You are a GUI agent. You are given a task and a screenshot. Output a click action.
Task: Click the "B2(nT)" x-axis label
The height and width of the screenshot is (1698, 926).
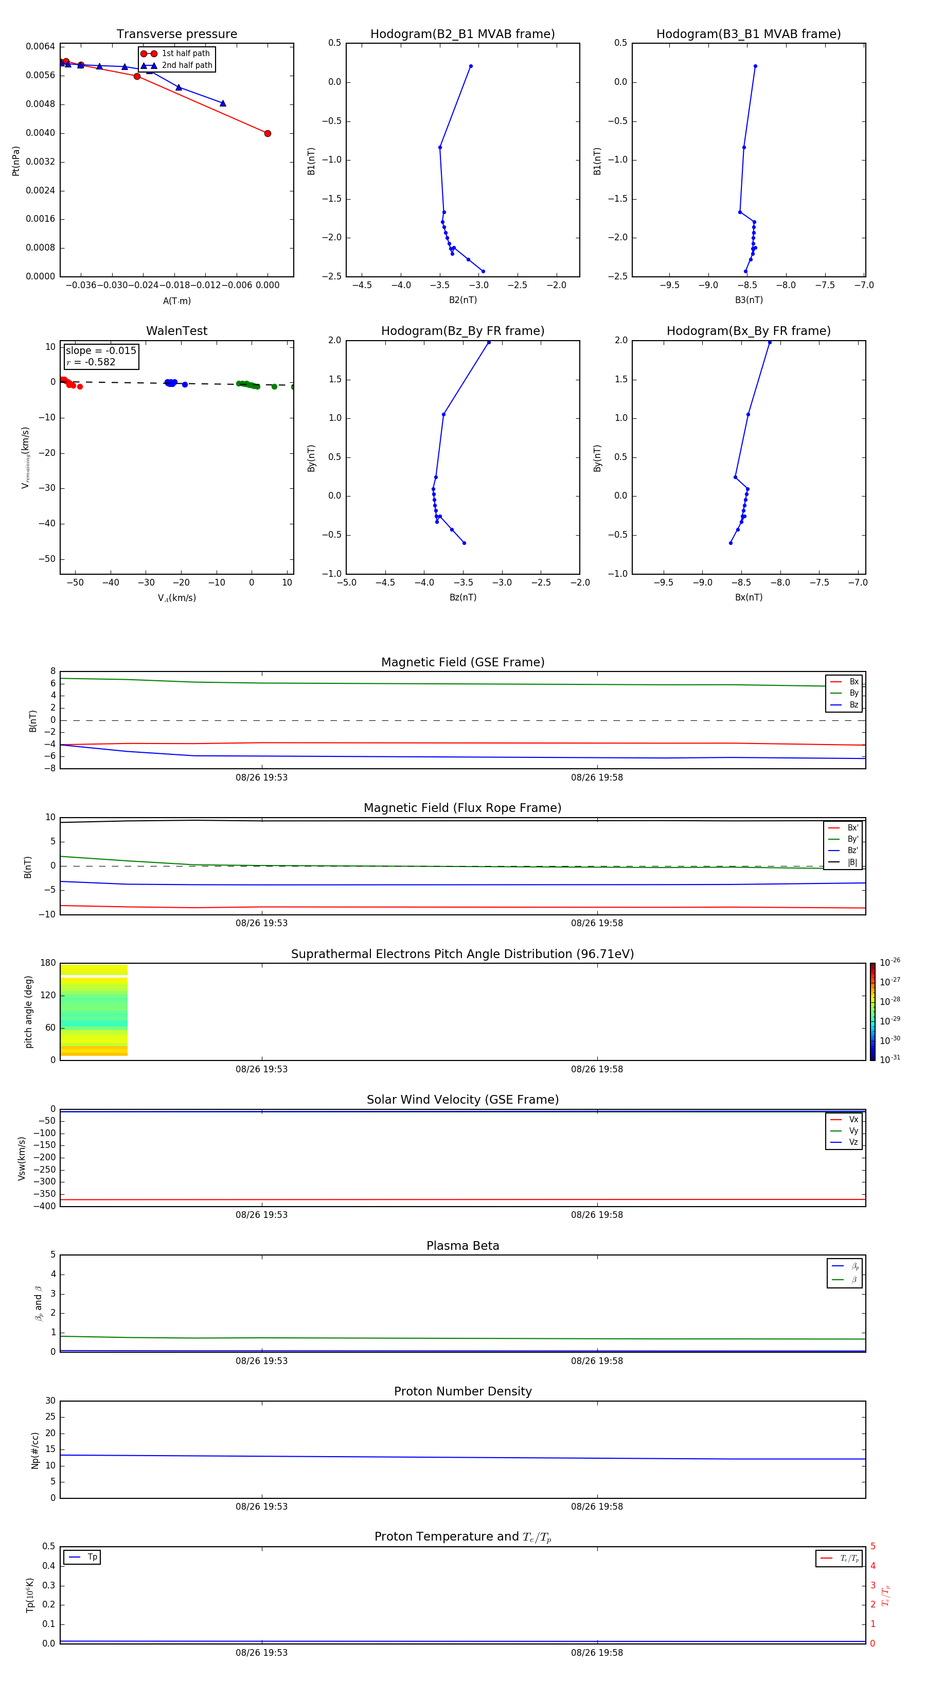[462, 300]
